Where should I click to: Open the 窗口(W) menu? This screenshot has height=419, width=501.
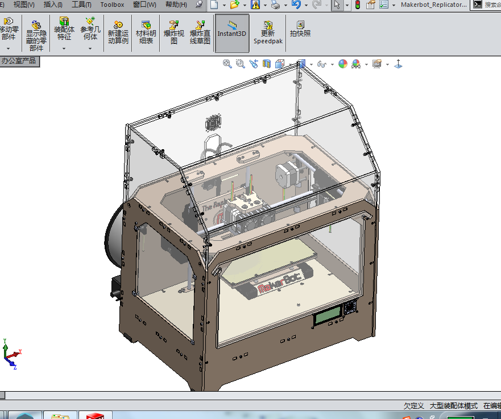pyautogui.click(x=144, y=5)
